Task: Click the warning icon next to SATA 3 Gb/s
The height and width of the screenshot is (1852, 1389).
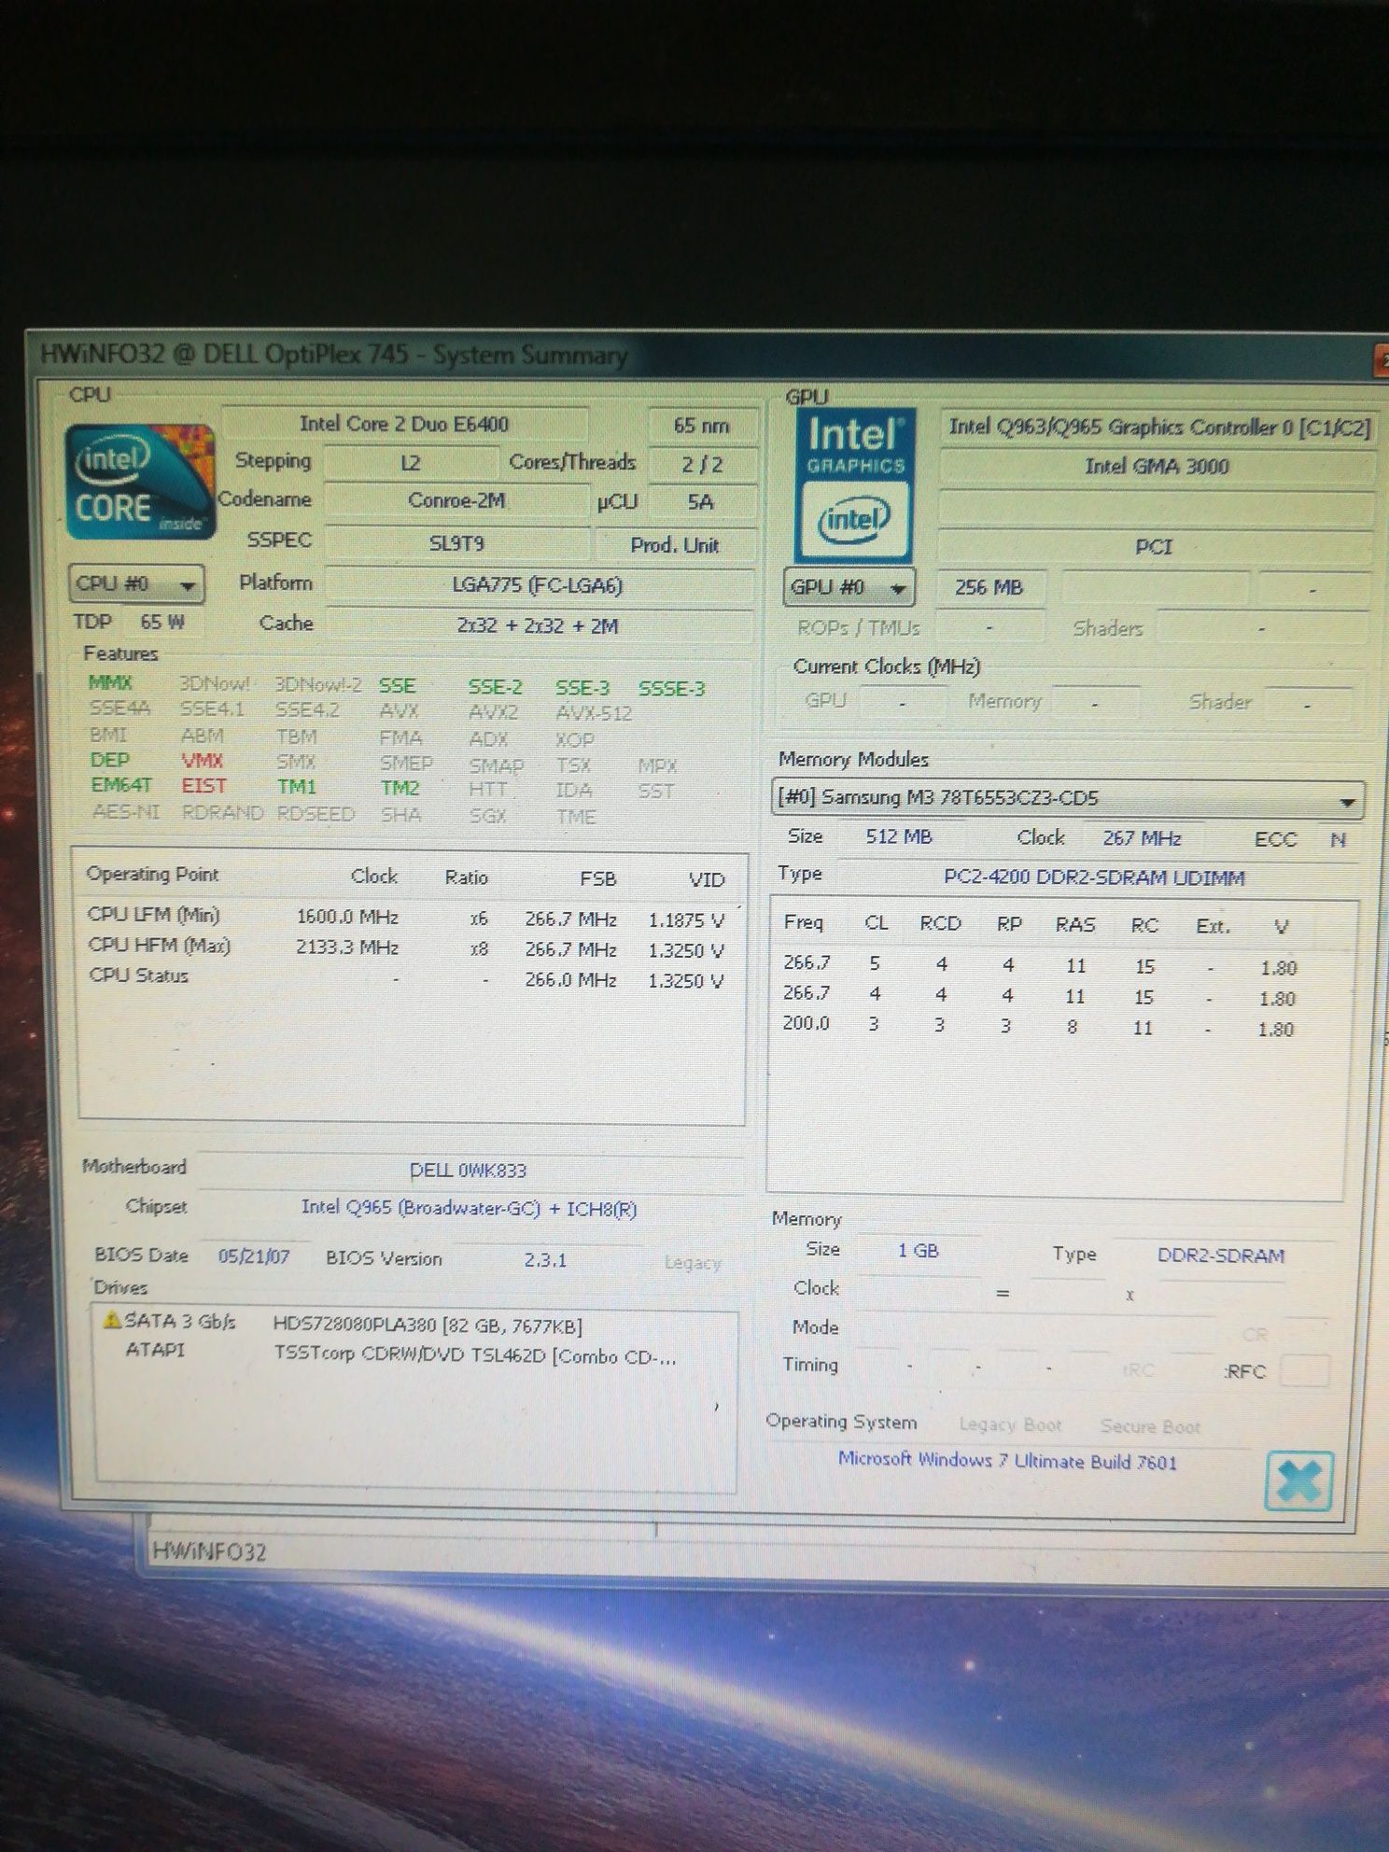Action: pyautogui.click(x=111, y=1320)
